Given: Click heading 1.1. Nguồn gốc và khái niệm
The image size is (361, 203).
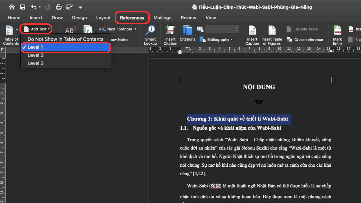Looking at the screenshot, I should pos(230,128).
